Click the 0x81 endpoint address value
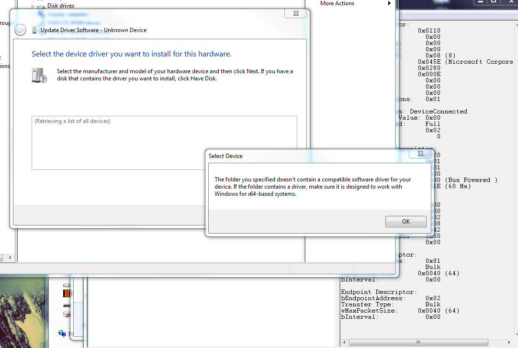This screenshot has height=348, width=518. point(433,261)
